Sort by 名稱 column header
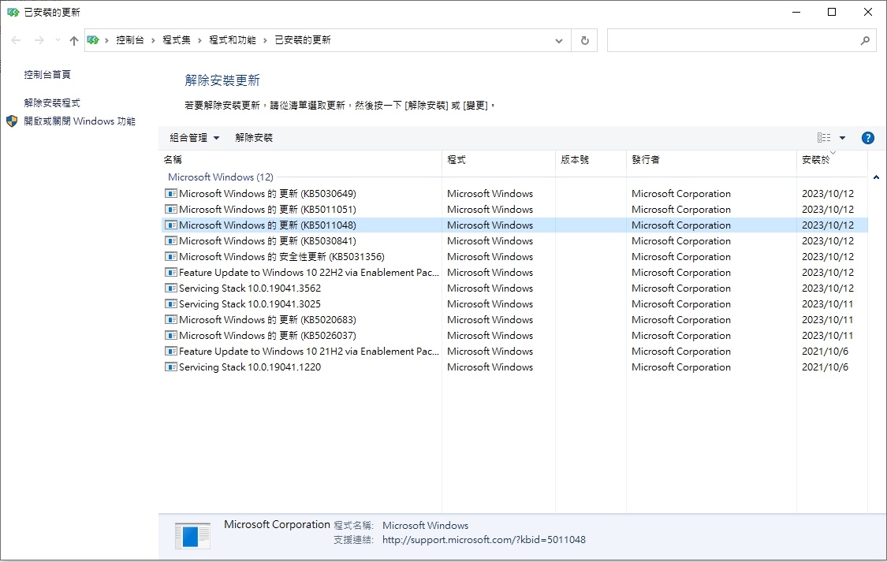Image resolution: width=887 pixels, height=562 pixels. [300, 160]
